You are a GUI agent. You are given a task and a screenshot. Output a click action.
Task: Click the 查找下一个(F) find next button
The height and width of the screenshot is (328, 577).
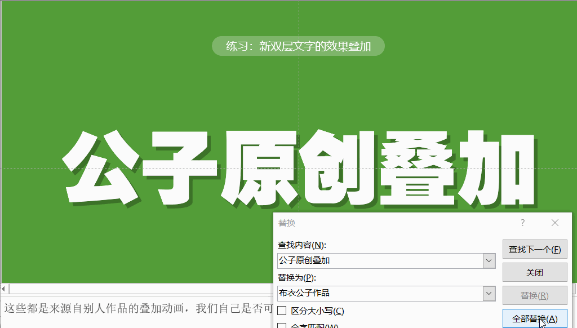534,249
